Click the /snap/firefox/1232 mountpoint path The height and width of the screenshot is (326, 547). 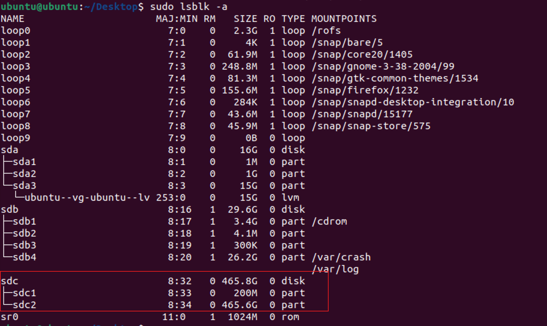pyautogui.click(x=365, y=90)
